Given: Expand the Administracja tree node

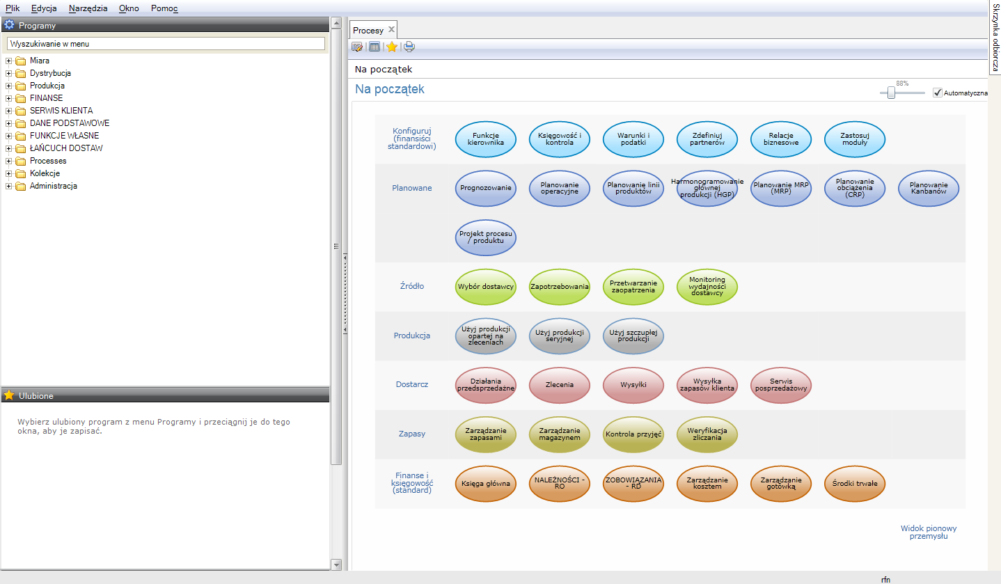Looking at the screenshot, I should click(9, 186).
